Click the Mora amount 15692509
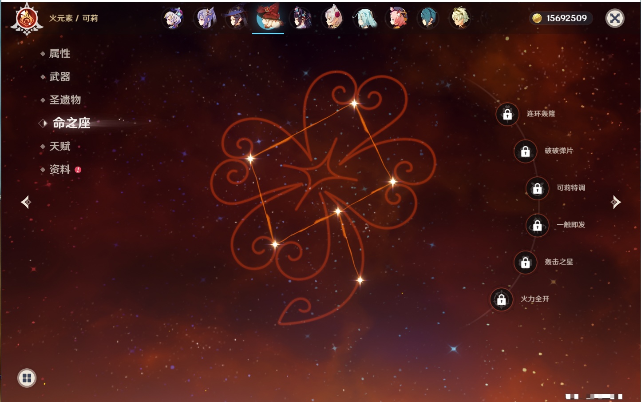Image resolution: width=641 pixels, height=402 pixels. 566,18
